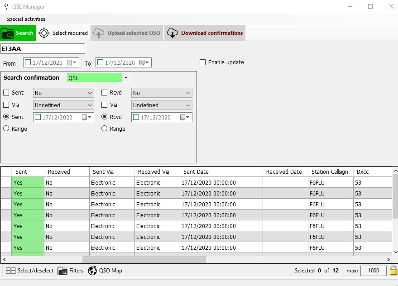This screenshot has width=398, height=286.
Task: Click the Upload selected QSO button text
Action: click(134, 33)
